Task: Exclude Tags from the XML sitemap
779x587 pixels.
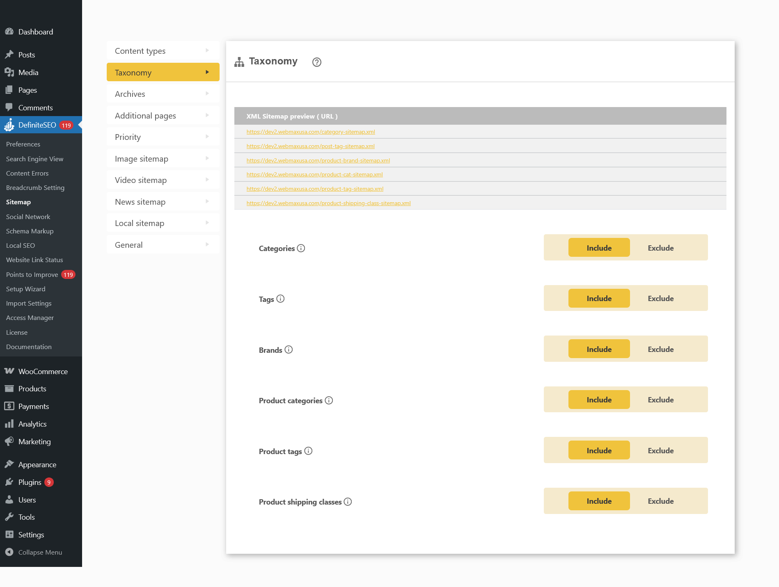Action: 660,298
